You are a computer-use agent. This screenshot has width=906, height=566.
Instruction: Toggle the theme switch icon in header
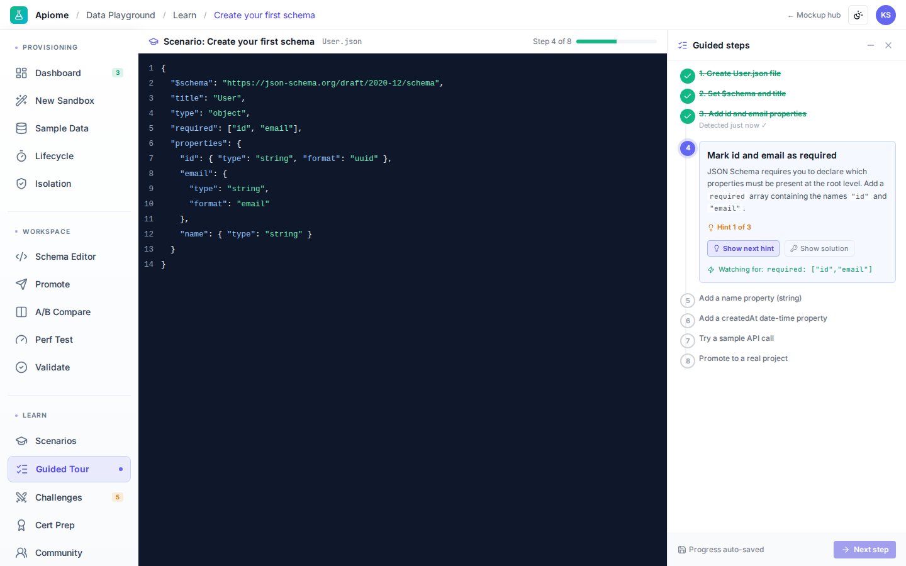coord(858,15)
